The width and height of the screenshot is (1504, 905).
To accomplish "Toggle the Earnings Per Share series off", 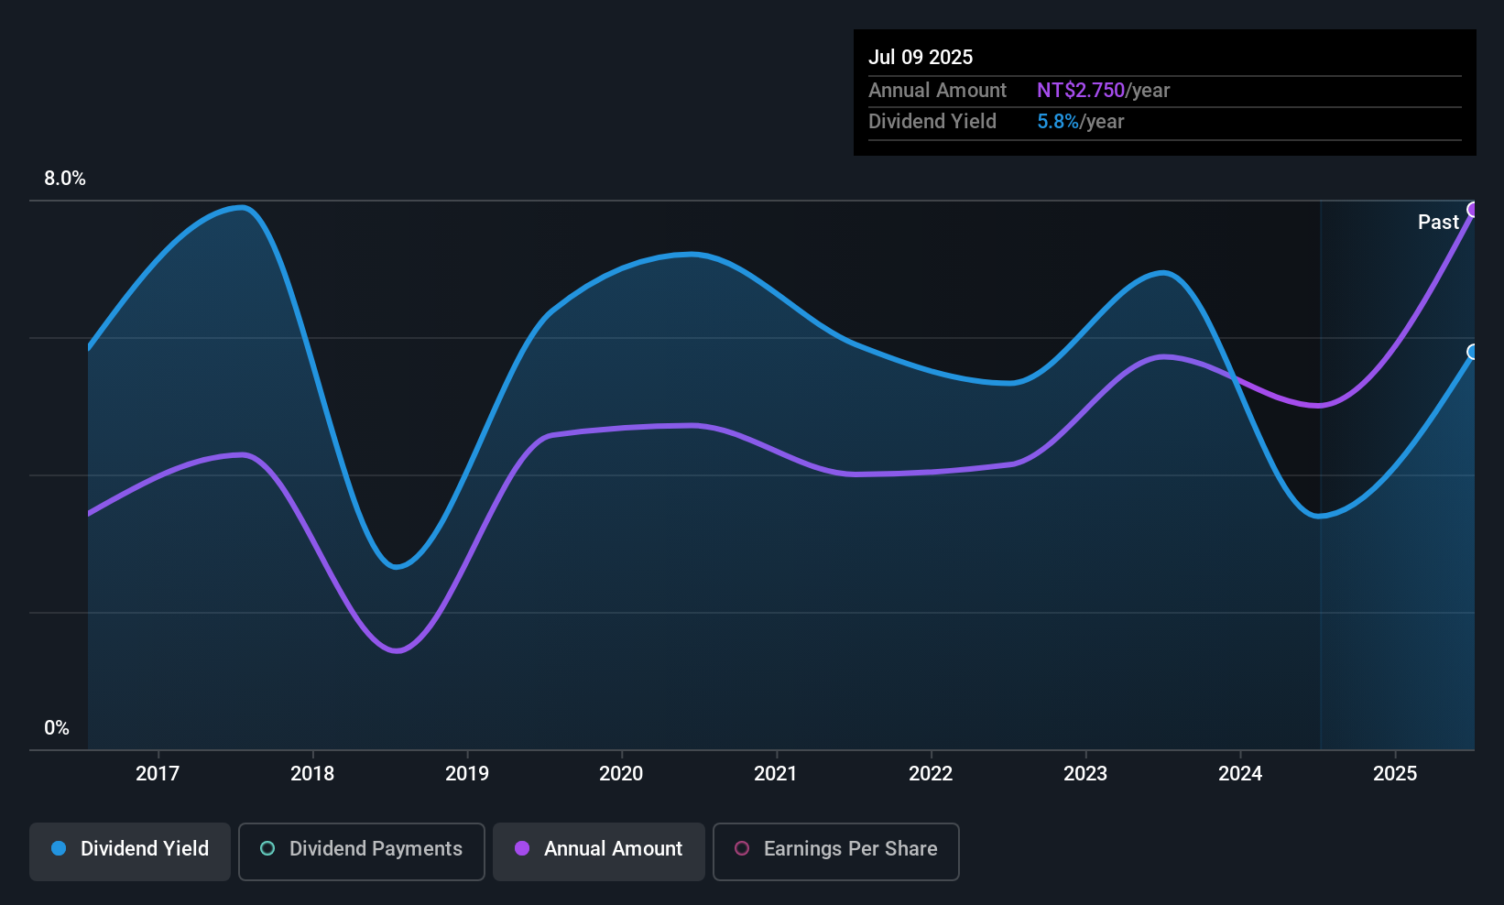I will click(835, 851).
